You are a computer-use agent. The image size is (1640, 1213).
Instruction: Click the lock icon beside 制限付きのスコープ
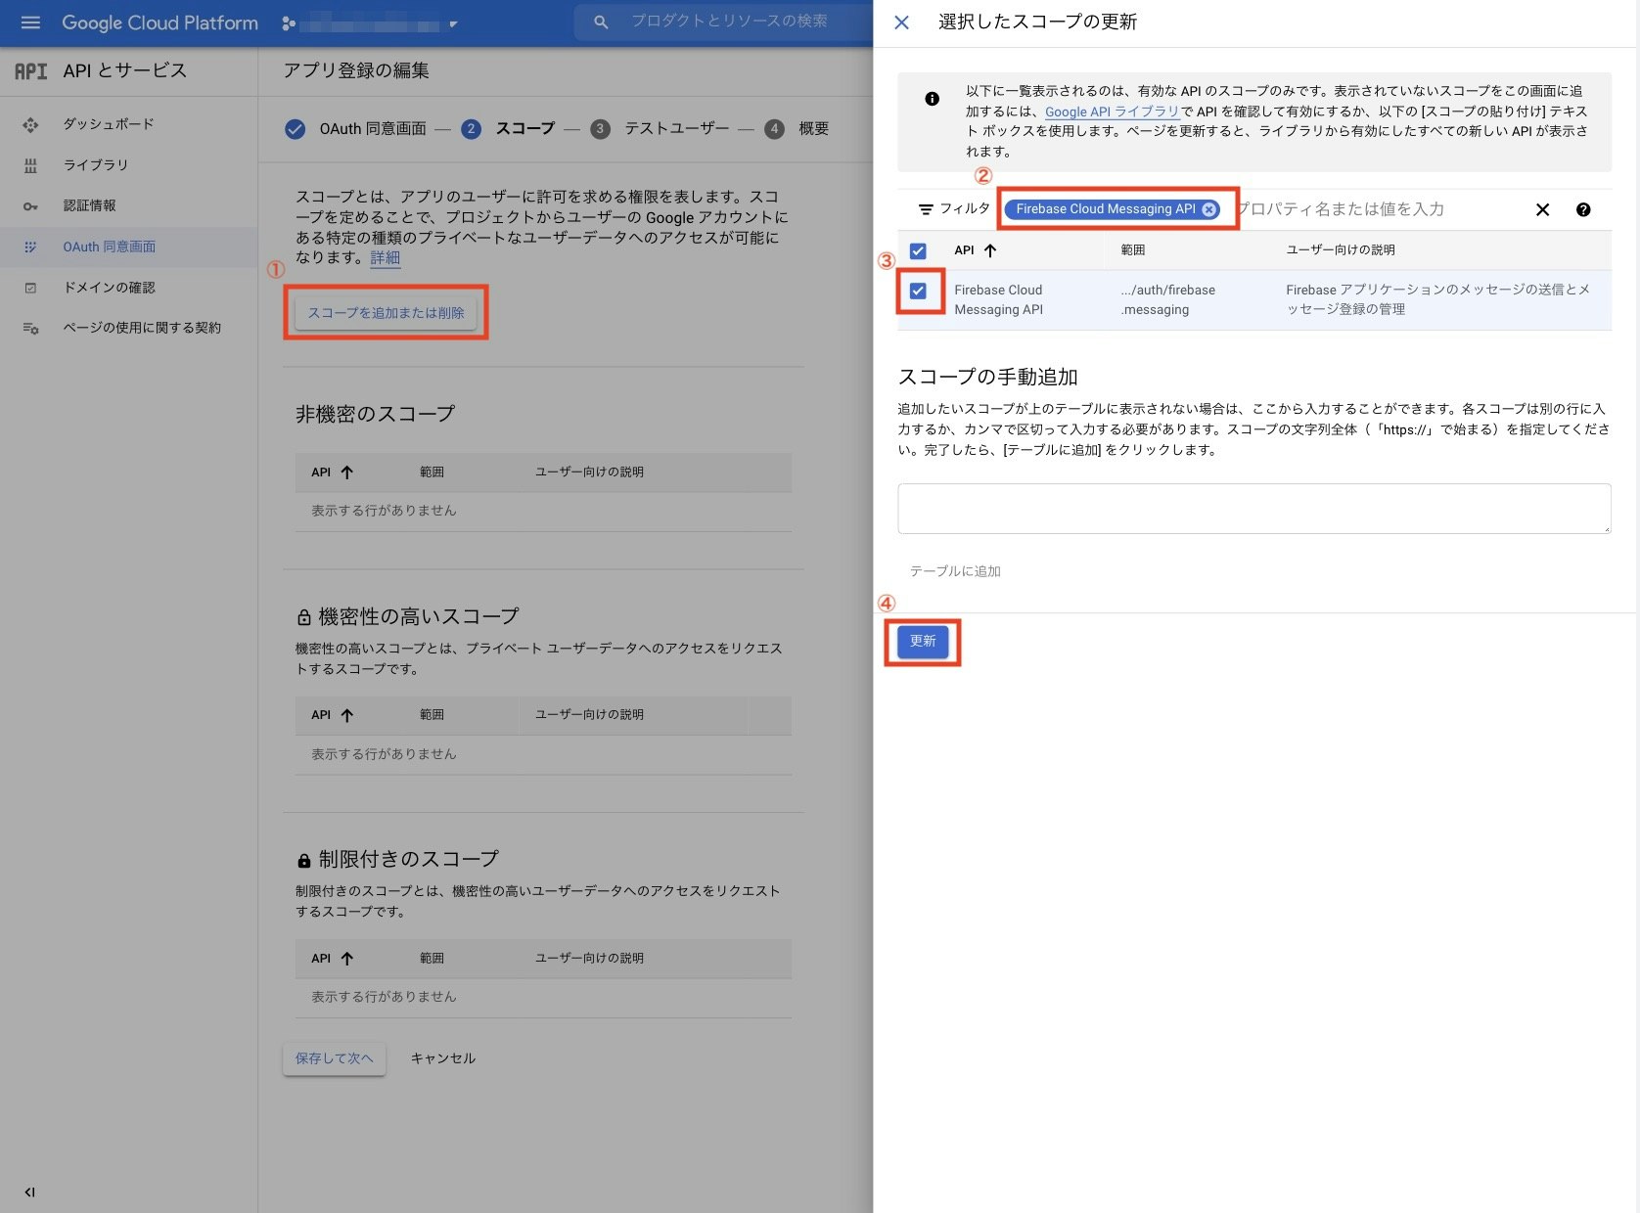click(303, 860)
